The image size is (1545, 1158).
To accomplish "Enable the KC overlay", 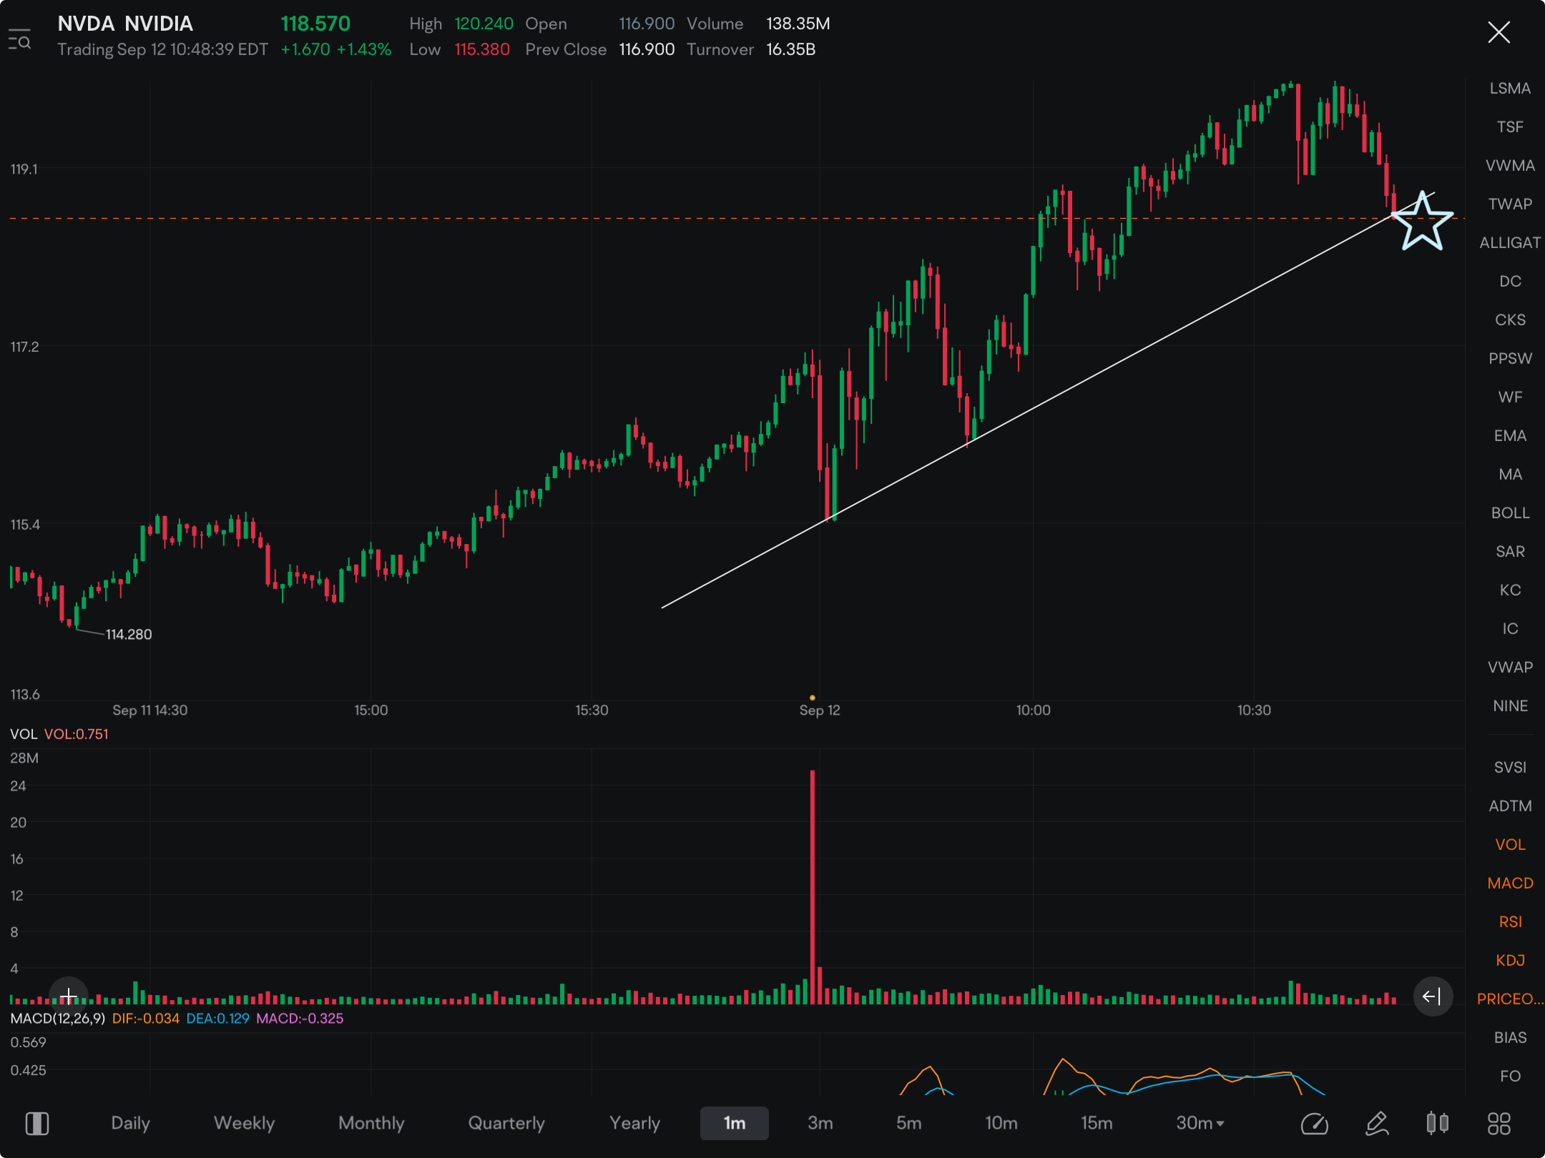I will [x=1510, y=590].
